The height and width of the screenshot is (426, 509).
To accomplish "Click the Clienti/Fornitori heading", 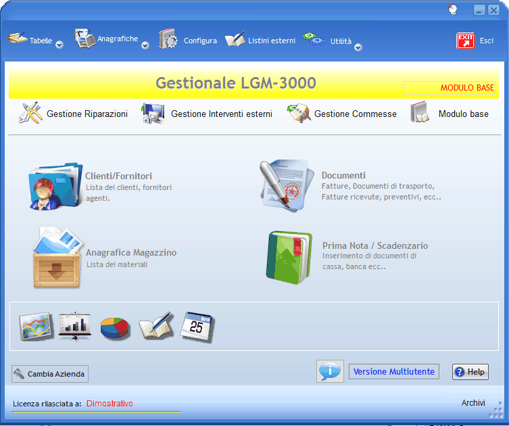I will [118, 176].
